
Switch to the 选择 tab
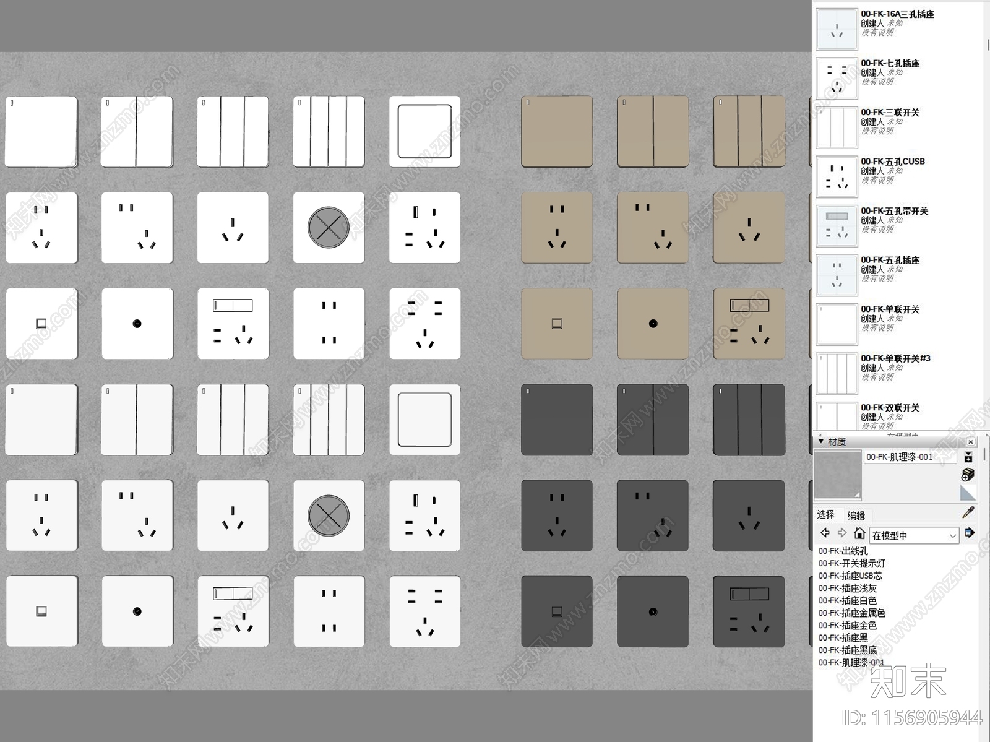click(825, 514)
